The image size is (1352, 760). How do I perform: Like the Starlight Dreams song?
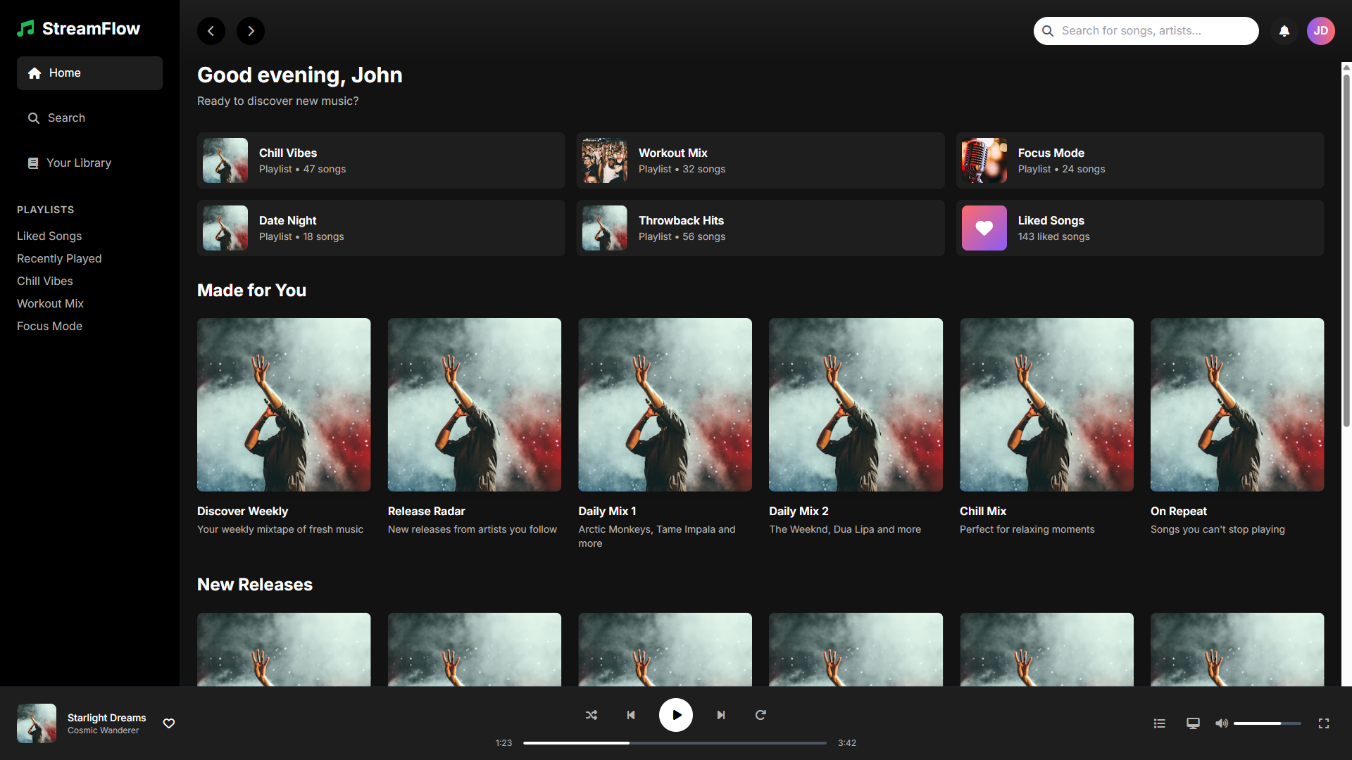(x=168, y=723)
